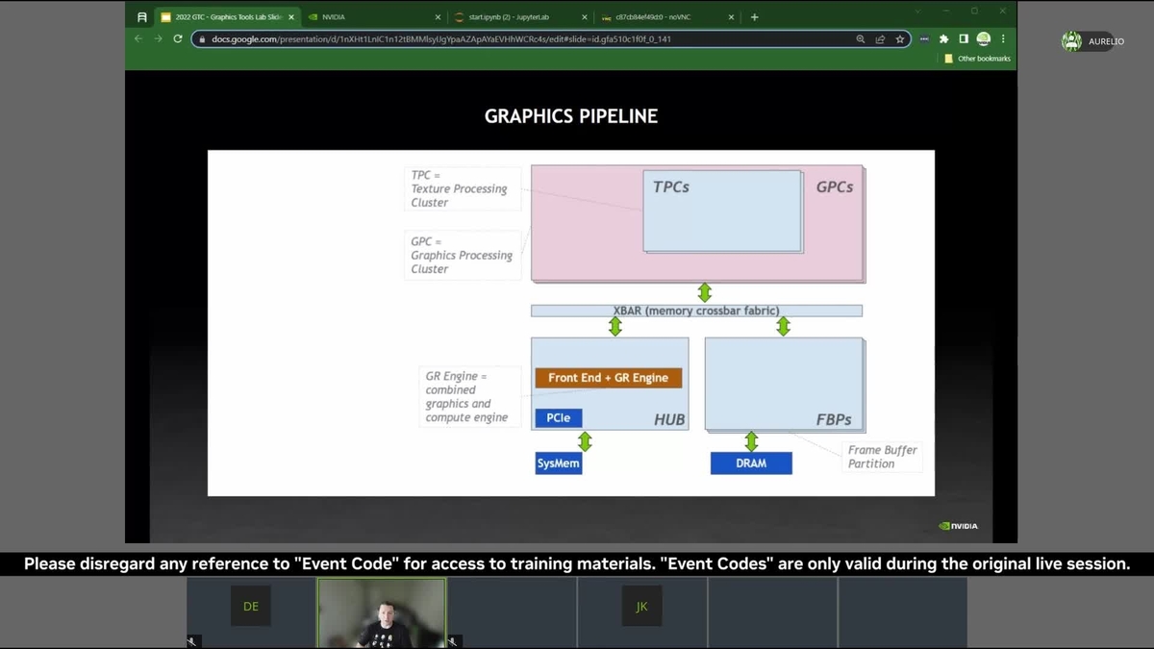Open the Chrome three-dot menu

tap(1003, 39)
